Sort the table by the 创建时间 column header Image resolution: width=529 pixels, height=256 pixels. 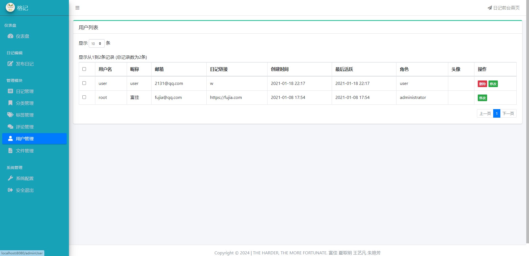pyautogui.click(x=280, y=69)
